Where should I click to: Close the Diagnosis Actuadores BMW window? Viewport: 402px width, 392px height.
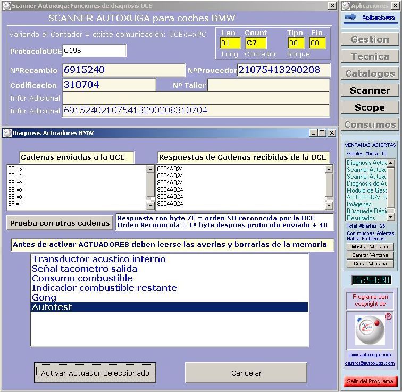[332, 133]
